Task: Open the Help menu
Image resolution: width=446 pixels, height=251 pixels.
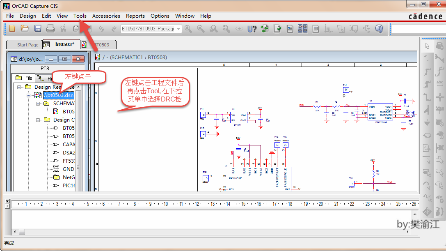Action: pos(206,16)
